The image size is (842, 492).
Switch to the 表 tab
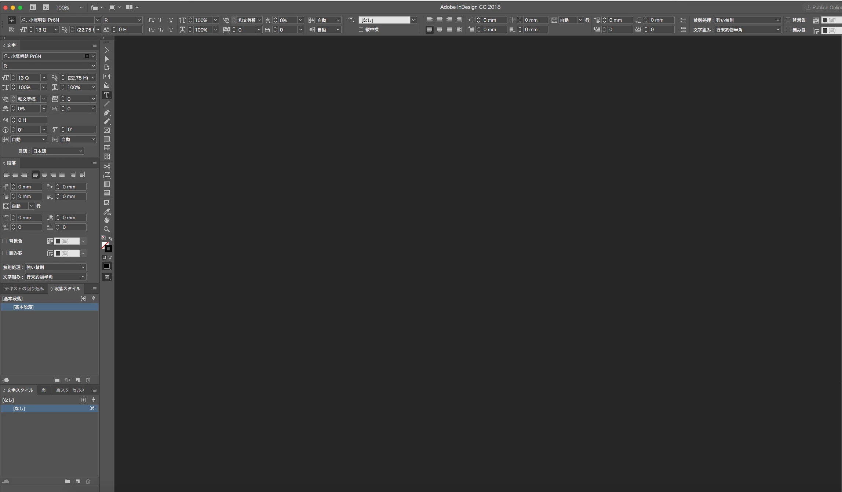pyautogui.click(x=44, y=390)
